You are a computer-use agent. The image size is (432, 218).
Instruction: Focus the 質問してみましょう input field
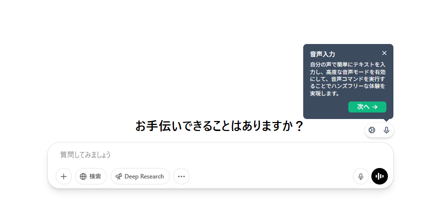click(221, 155)
